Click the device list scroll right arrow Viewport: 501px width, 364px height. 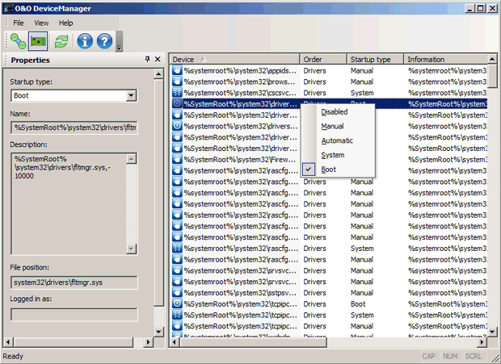click(x=482, y=342)
